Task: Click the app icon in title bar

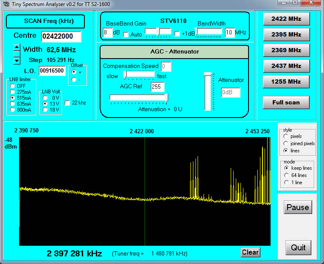Action: (7, 4)
